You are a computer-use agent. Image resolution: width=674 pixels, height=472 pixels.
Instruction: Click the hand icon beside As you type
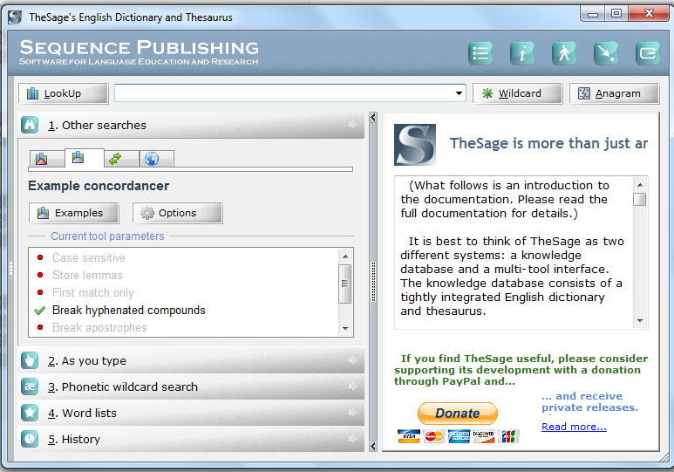[30, 360]
